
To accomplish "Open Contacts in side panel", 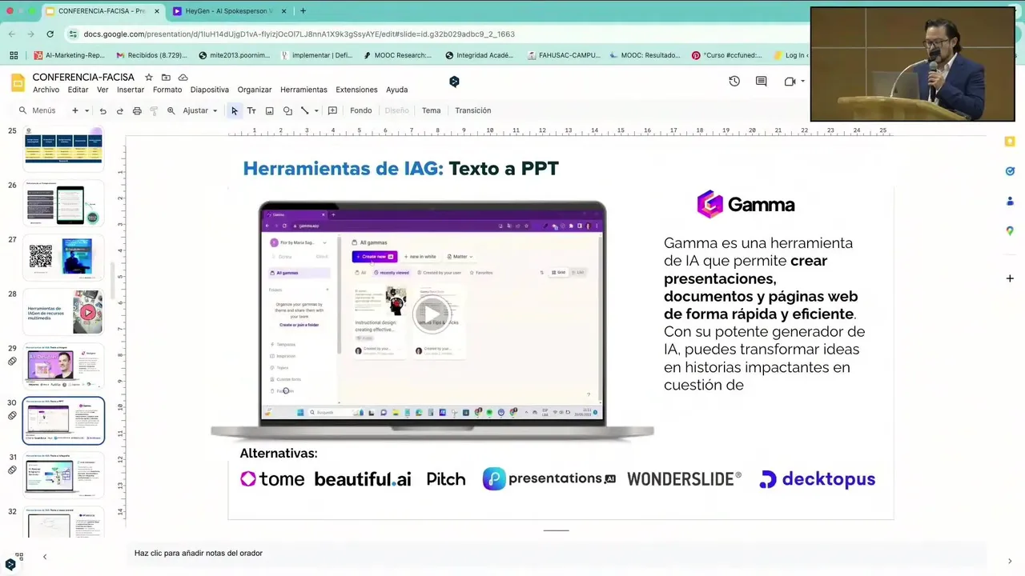I will (x=1010, y=201).
